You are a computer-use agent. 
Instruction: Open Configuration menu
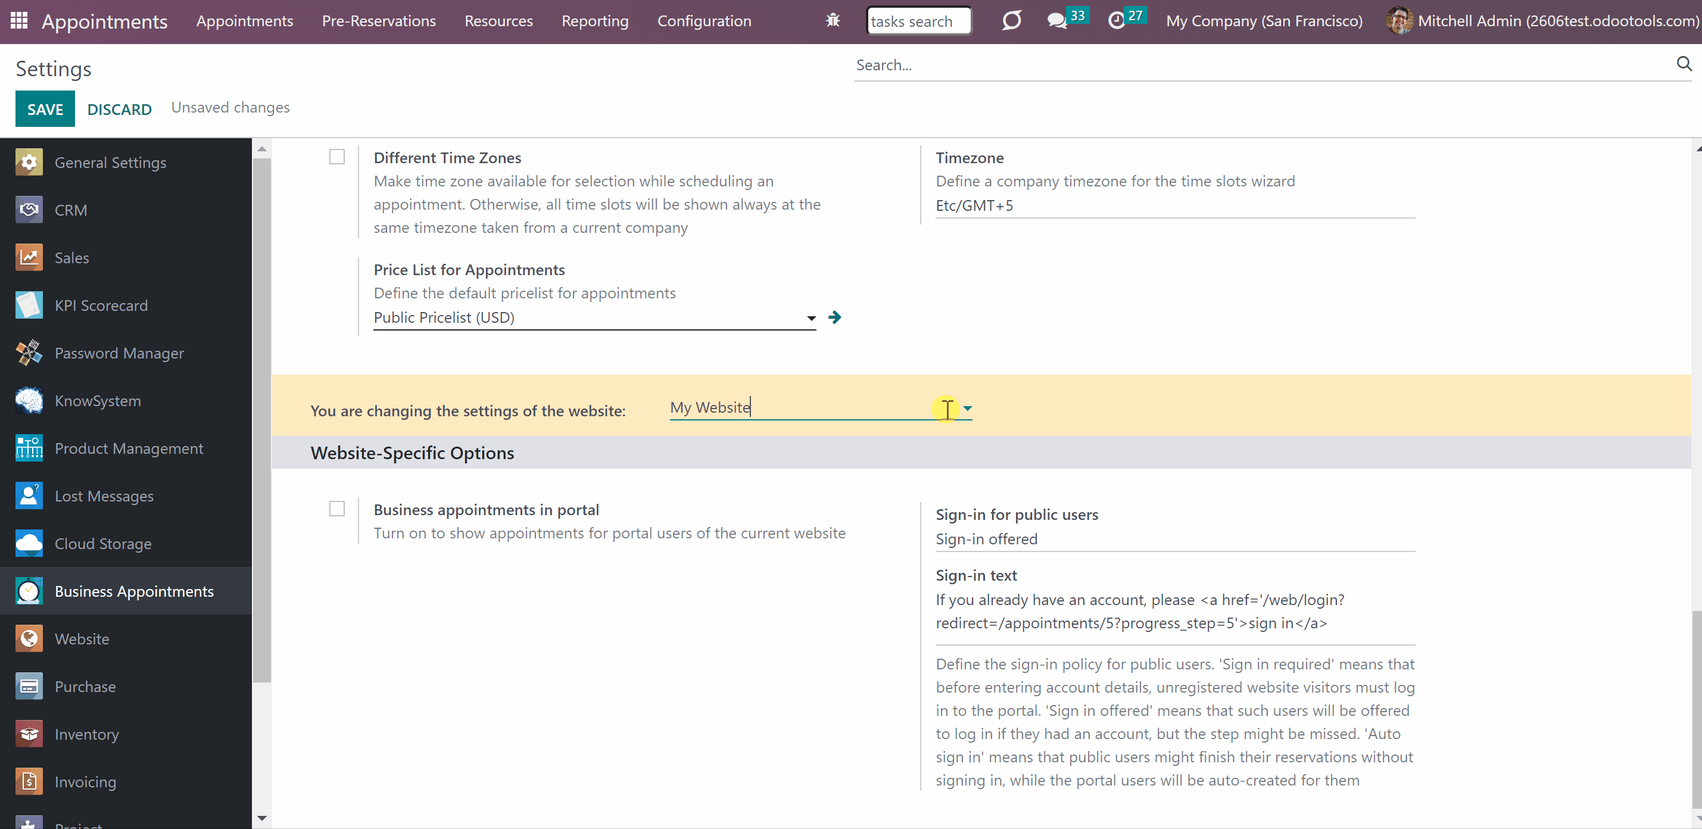click(704, 21)
